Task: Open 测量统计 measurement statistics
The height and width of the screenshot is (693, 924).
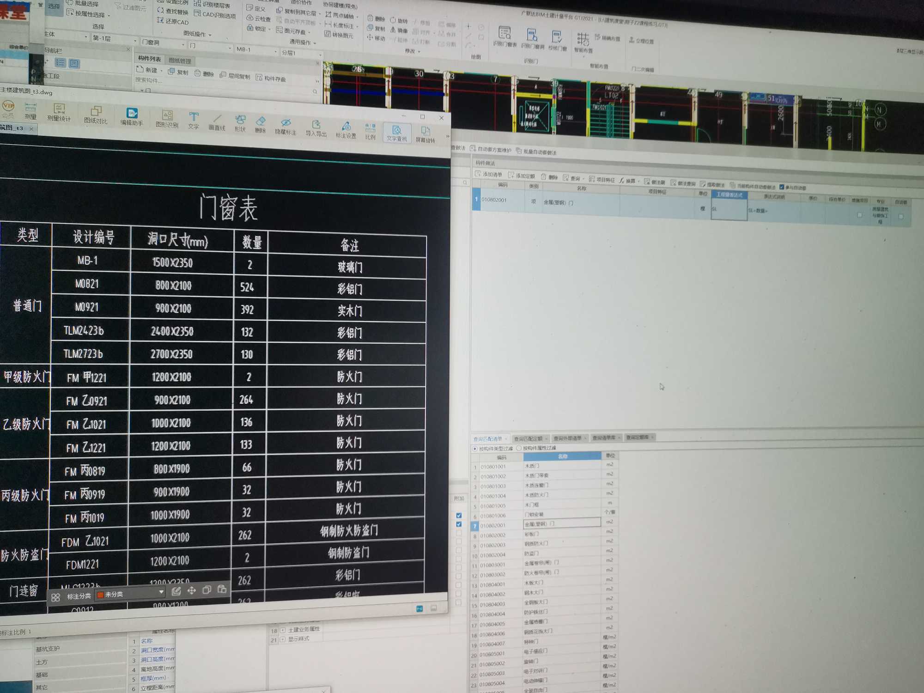Action: coord(59,112)
